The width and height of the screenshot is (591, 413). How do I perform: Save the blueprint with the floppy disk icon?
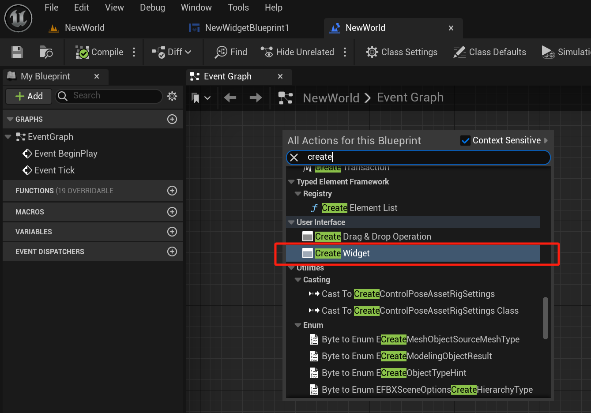click(17, 52)
